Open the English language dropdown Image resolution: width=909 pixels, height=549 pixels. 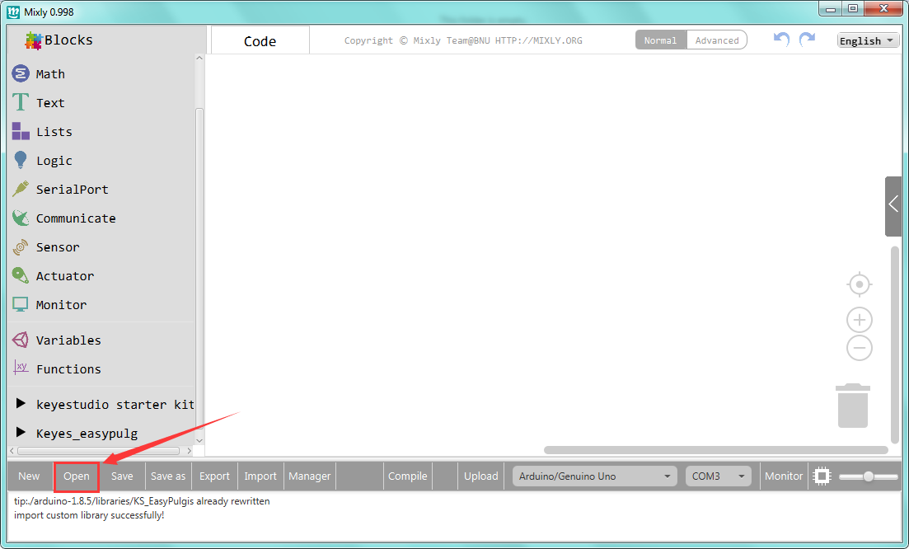coord(867,41)
